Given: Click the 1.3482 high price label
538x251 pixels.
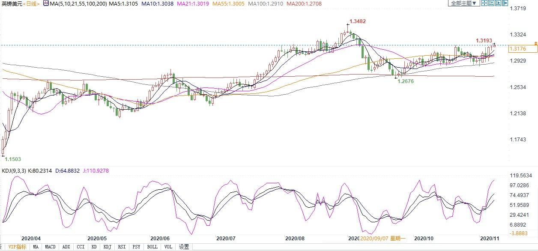Looking at the screenshot, I should pos(358,21).
